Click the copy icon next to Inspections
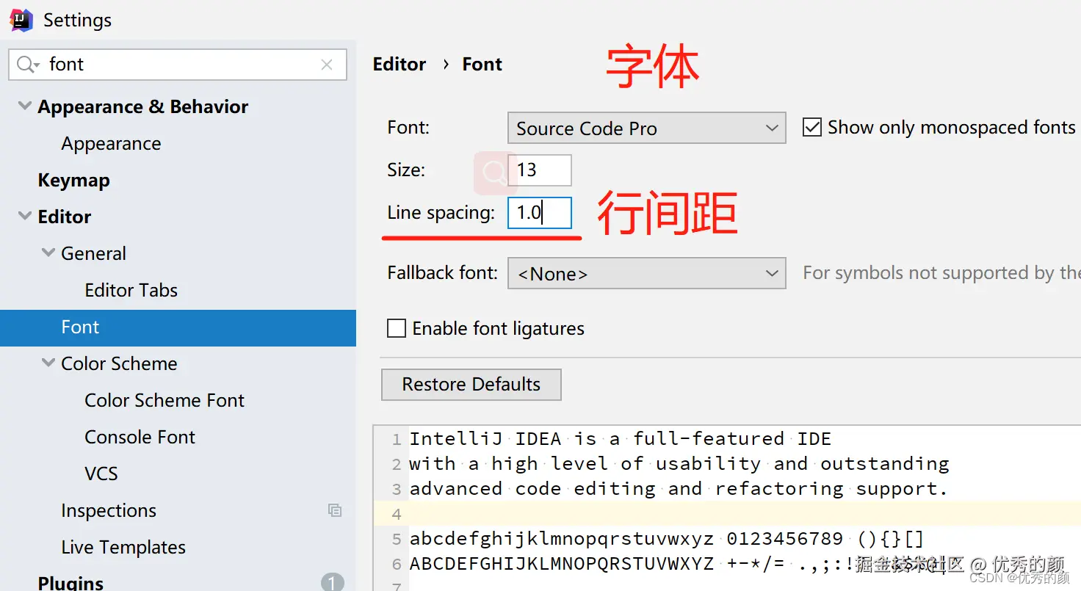The width and height of the screenshot is (1081, 591). click(x=335, y=510)
